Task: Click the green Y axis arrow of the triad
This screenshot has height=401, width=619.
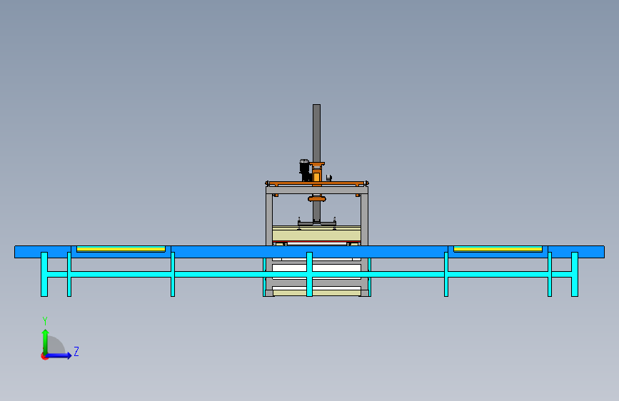Action: (45, 341)
